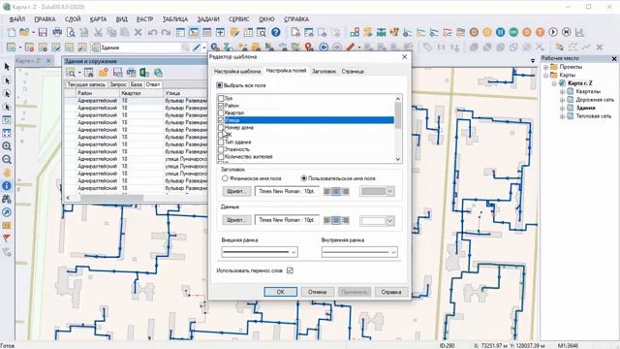
Task: Uncheck the Улица field checkbox
Action: (x=221, y=120)
